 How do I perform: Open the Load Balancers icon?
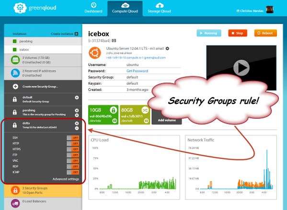15,203
